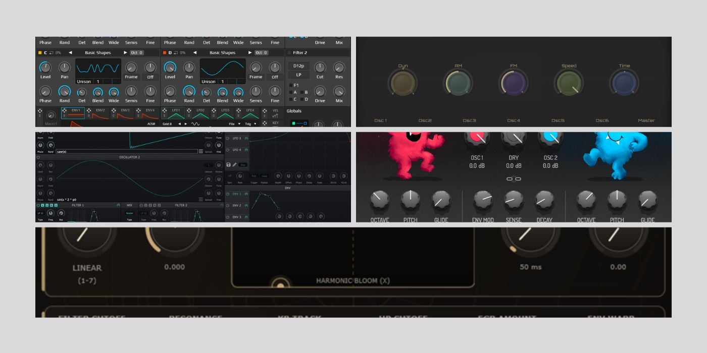Open Basic Shapes wavetable menu in oscillator C

[98, 52]
